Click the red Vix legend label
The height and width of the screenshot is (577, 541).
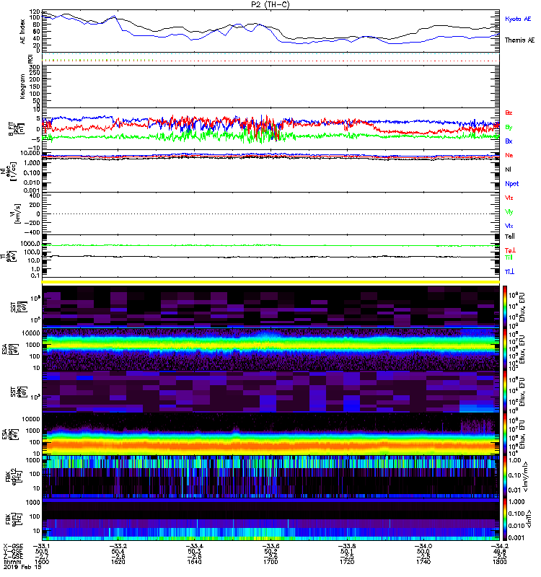(509, 198)
